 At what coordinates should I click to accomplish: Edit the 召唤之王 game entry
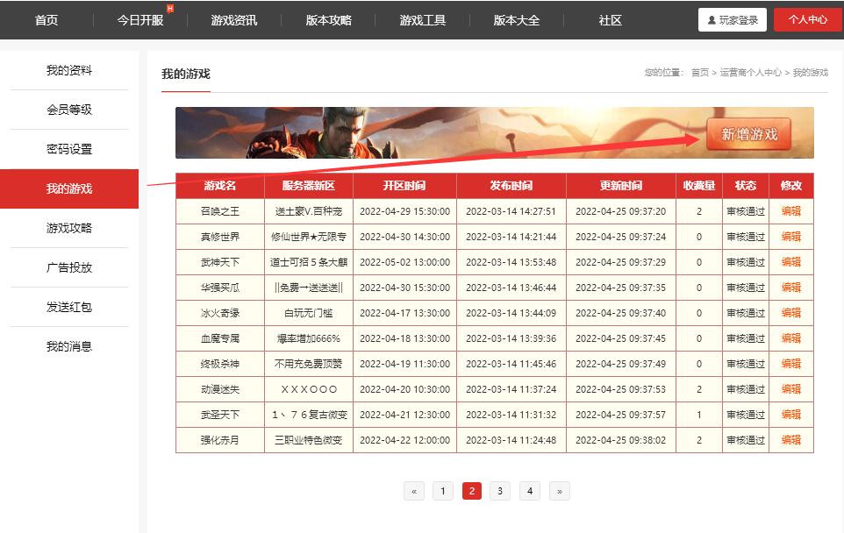(792, 210)
